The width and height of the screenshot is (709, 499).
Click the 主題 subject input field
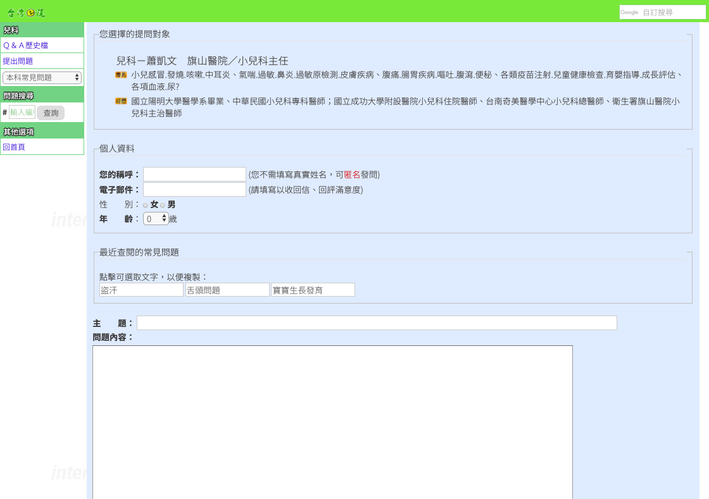tap(377, 323)
